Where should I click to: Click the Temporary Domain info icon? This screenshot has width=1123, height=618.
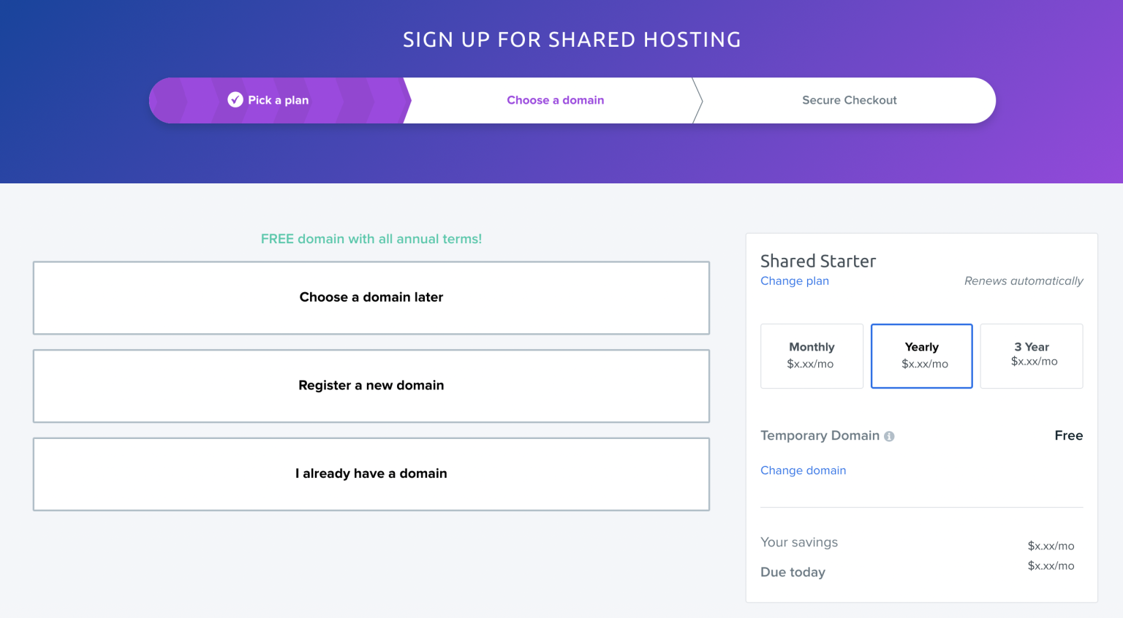pos(889,436)
